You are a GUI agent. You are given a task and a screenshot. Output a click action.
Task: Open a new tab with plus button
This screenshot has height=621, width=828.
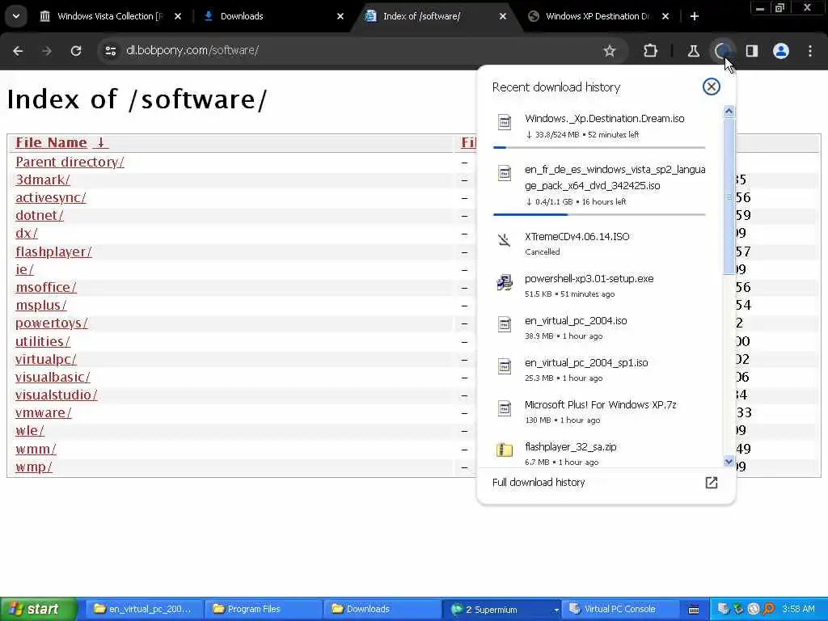pyautogui.click(x=695, y=16)
